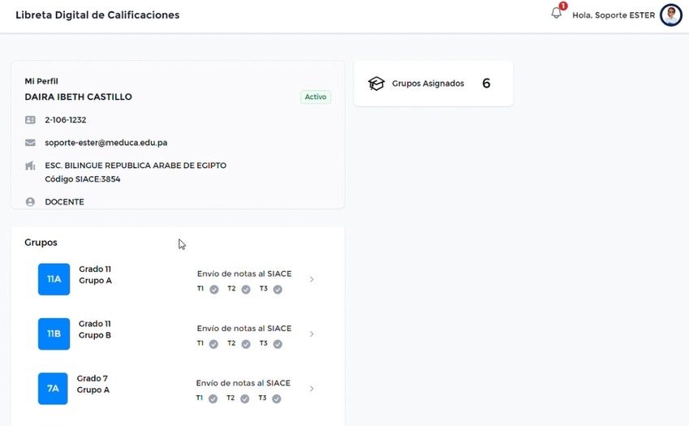The width and height of the screenshot is (689, 426).
Task: Click the ID card icon beside 2-106-1232
Action: click(30, 120)
